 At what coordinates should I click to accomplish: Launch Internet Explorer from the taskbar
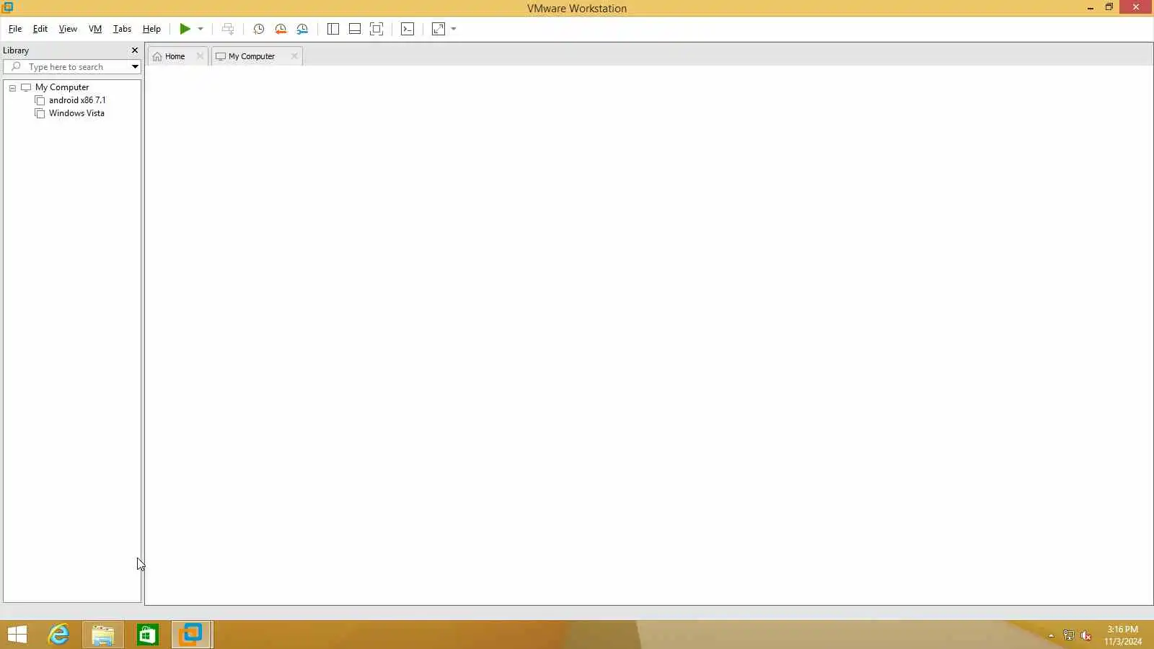[x=58, y=635]
